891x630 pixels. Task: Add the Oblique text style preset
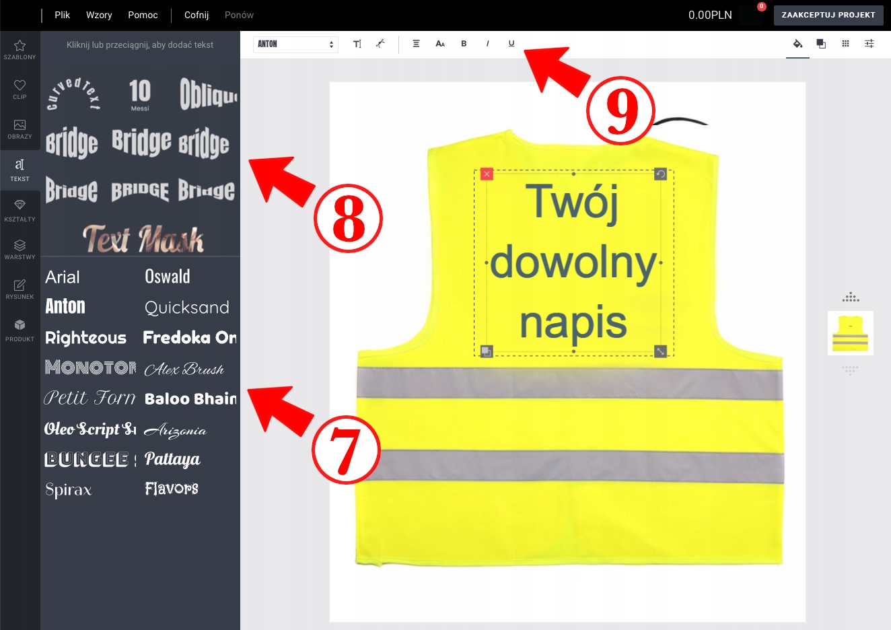pyautogui.click(x=209, y=94)
